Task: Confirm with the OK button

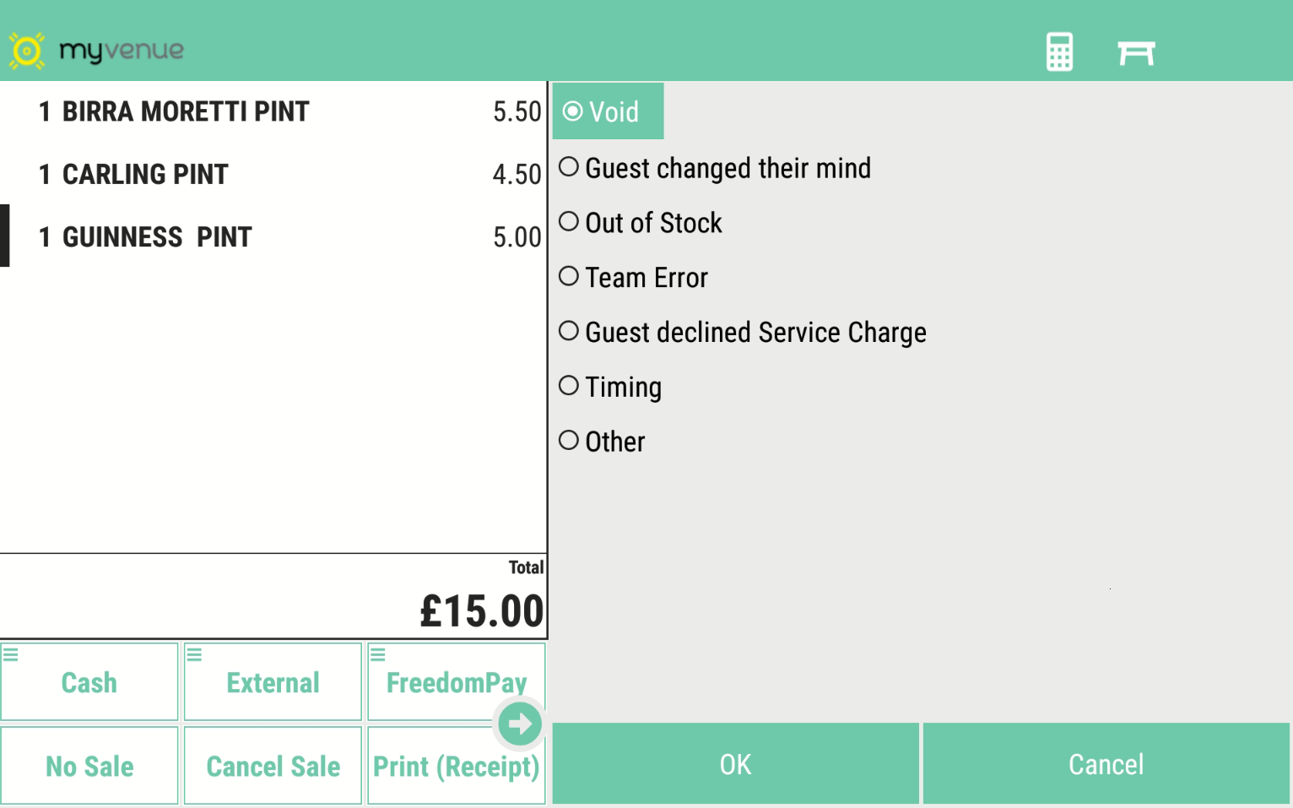Action: pos(734,763)
